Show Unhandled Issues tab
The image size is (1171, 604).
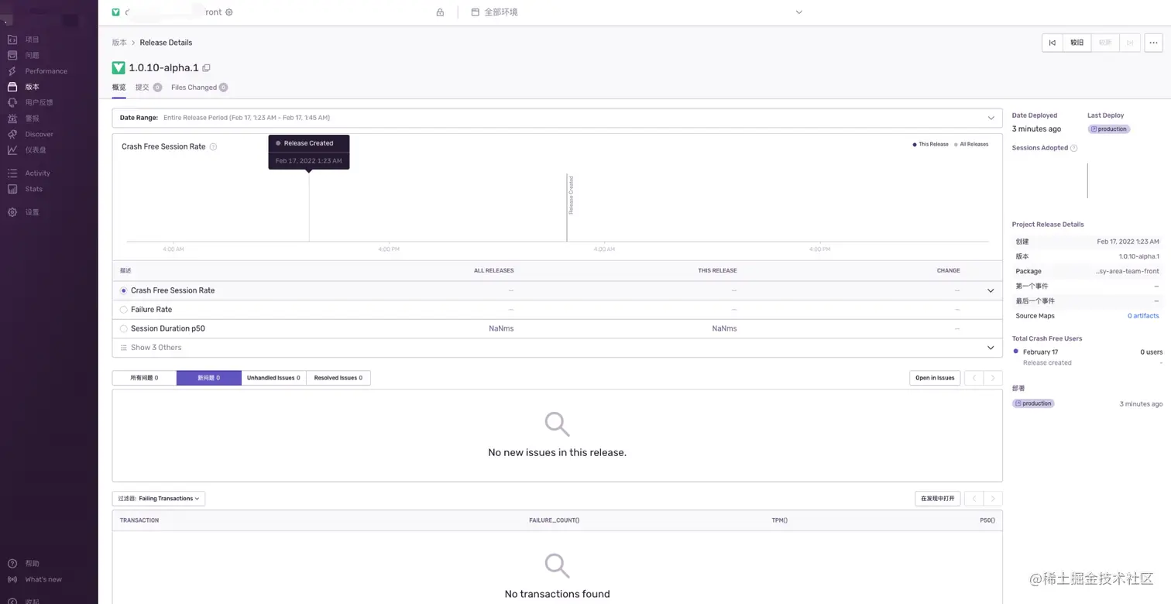tap(273, 378)
